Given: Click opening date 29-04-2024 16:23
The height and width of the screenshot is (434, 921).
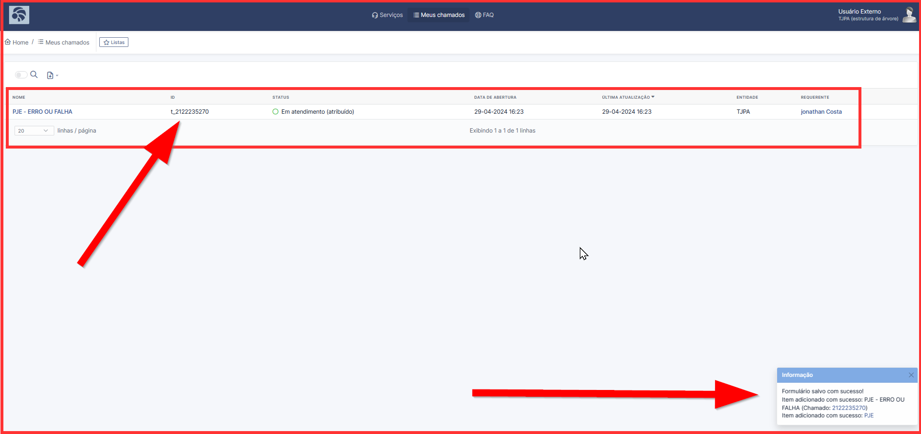Looking at the screenshot, I should [499, 112].
